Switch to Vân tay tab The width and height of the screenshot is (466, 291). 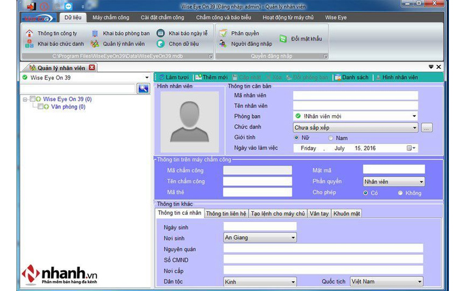[x=319, y=214]
